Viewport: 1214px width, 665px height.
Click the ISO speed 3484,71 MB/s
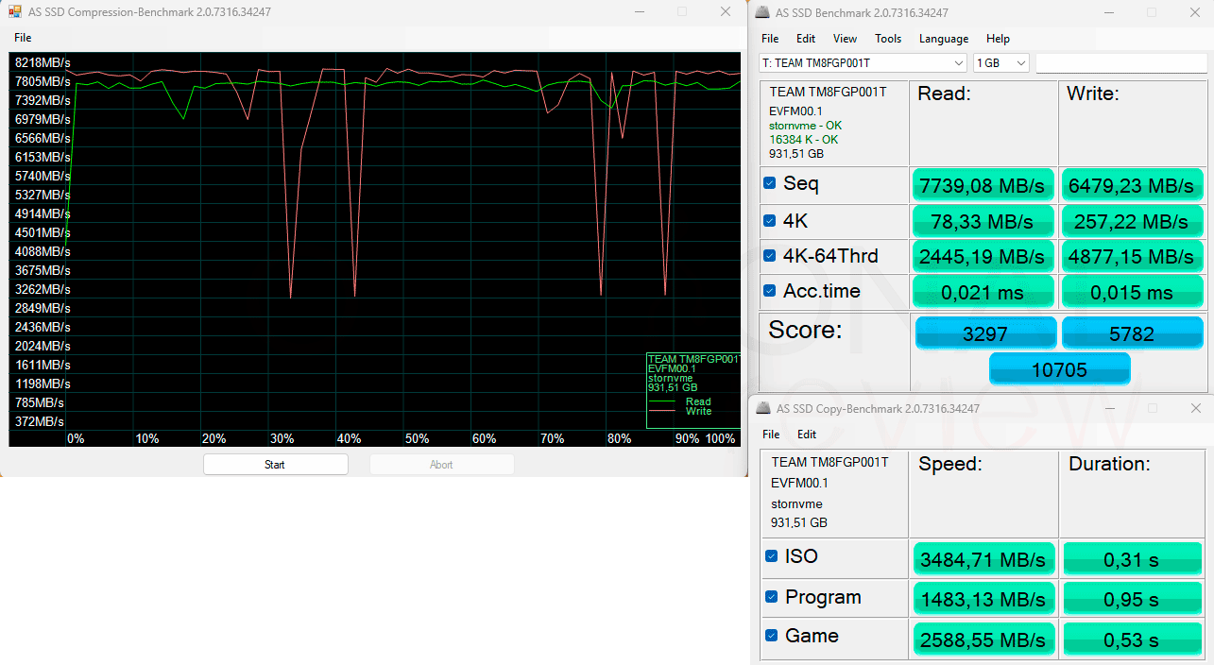[x=983, y=559]
